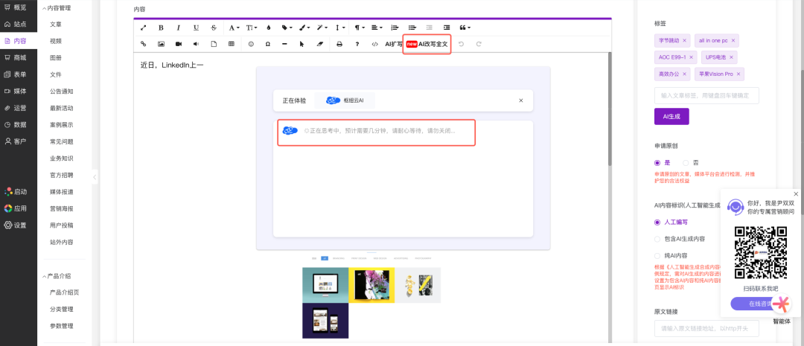Click the purple AI生成 button
Viewport: 804px width, 346px height.
pyautogui.click(x=671, y=116)
